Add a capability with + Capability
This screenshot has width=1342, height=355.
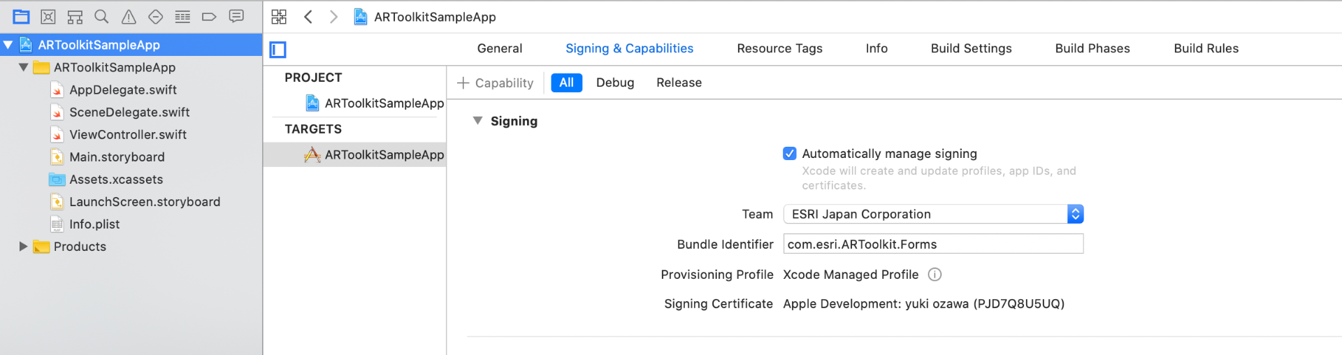tap(495, 83)
